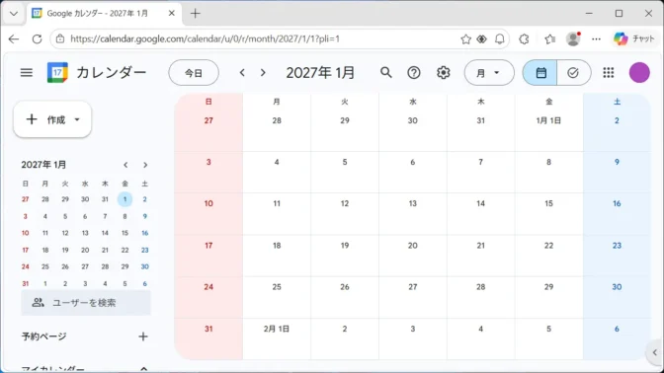This screenshot has width=664, height=373.
Task: Open the purple account avatar
Action: [x=639, y=73]
